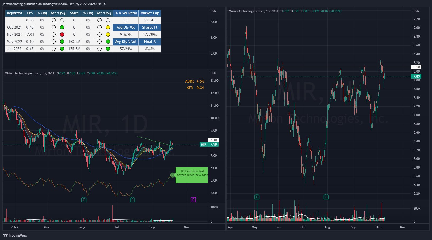The width and height of the screenshot is (432, 240).
Task: Select the yellow circle in the Oct 2021 row
Action: coord(108,27)
